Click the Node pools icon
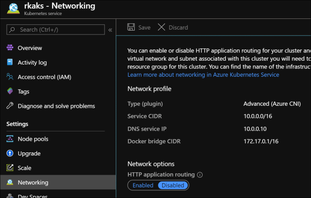The image size is (311, 198). pos(10,139)
